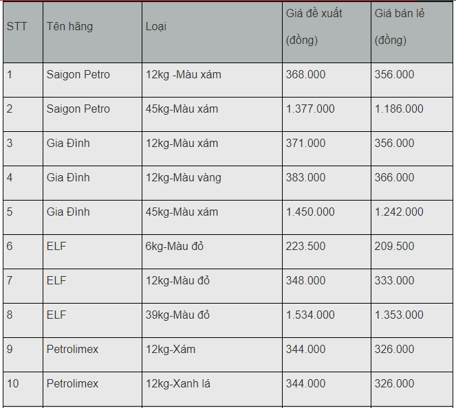
Task: Select the 1.450.000 price cell
Action: 327,217
